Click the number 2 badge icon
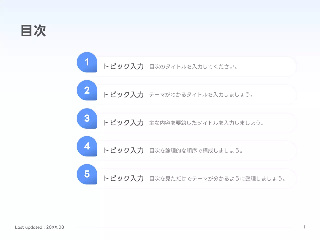Viewport: 320px width, 240px height. pyautogui.click(x=87, y=90)
